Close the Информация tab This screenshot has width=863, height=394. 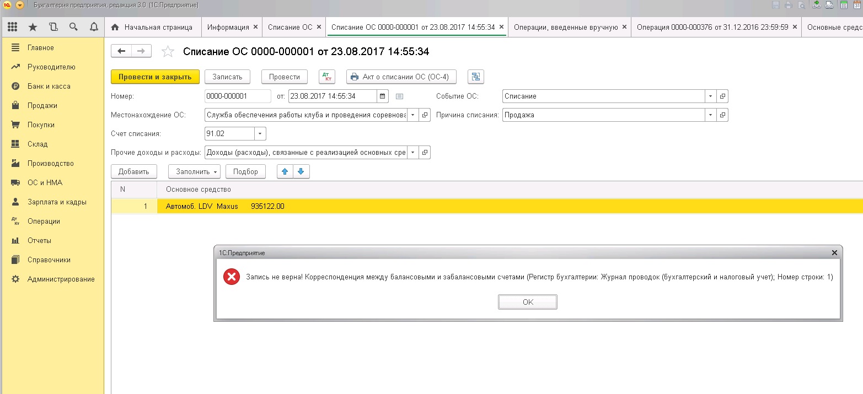pyautogui.click(x=255, y=27)
